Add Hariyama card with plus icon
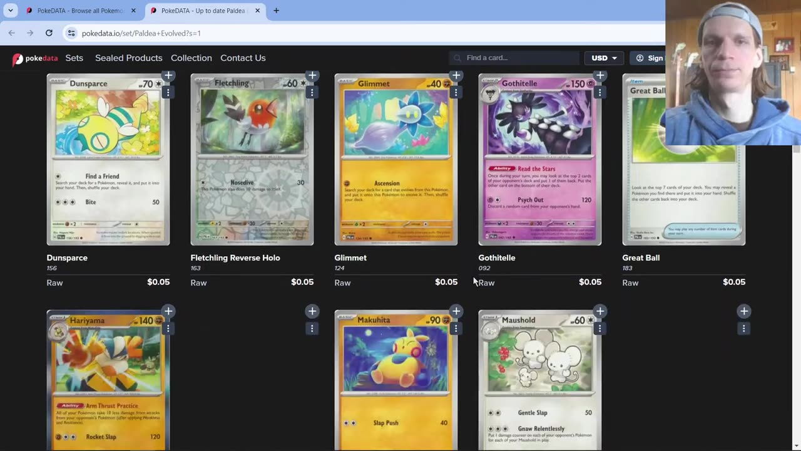The image size is (801, 451). [x=168, y=311]
